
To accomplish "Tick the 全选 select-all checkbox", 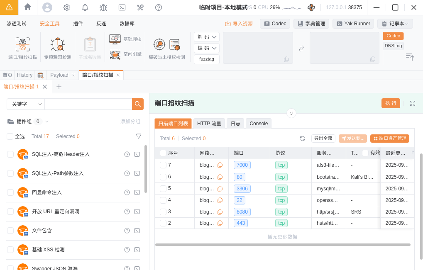I will click(10, 136).
